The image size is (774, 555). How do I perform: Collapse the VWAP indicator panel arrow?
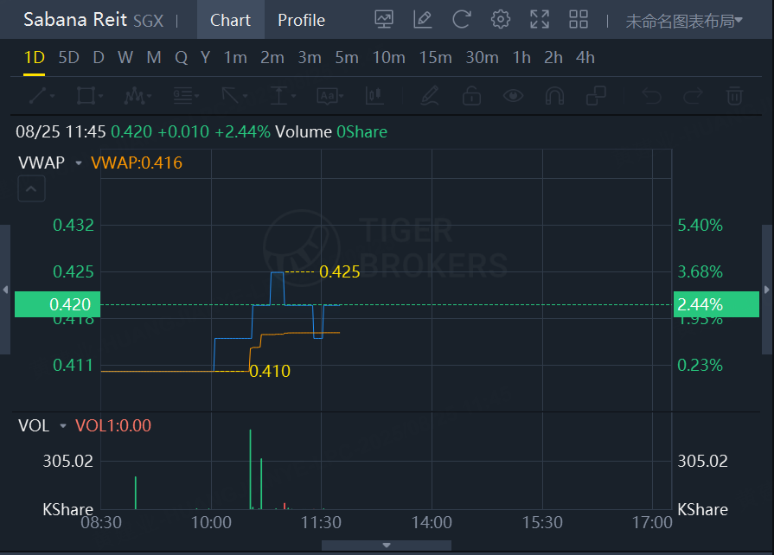(31, 188)
